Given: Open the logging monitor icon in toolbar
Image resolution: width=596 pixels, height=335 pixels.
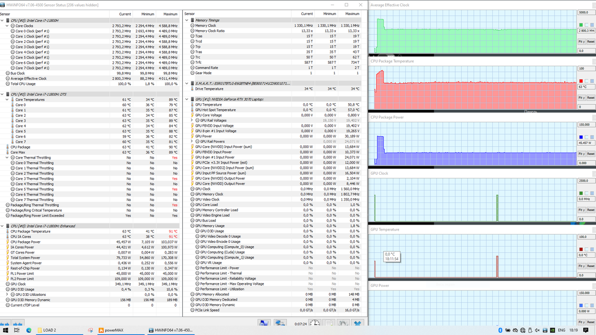Looking at the screenshot, I should point(263,323).
